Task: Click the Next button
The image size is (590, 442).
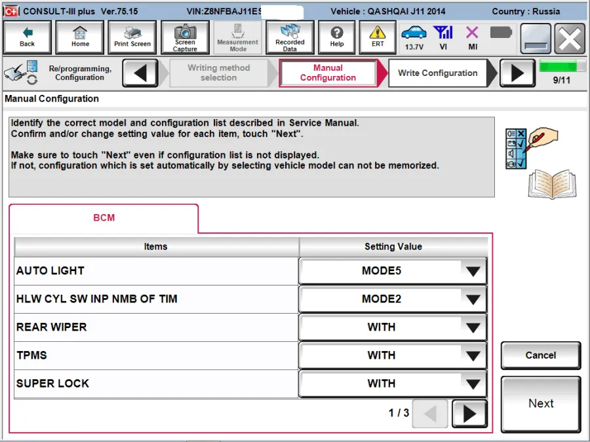Action: (x=541, y=403)
